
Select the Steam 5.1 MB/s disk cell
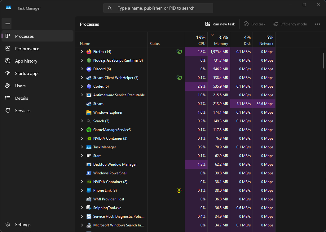[x=241, y=104]
